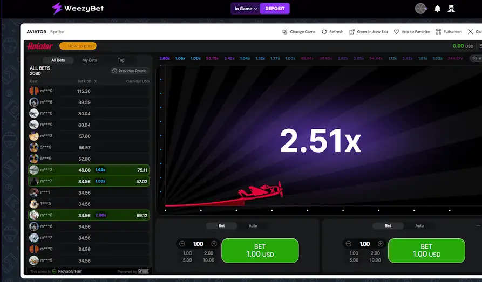Click the Aviator red logo
The width and height of the screenshot is (482, 282).
click(x=40, y=46)
